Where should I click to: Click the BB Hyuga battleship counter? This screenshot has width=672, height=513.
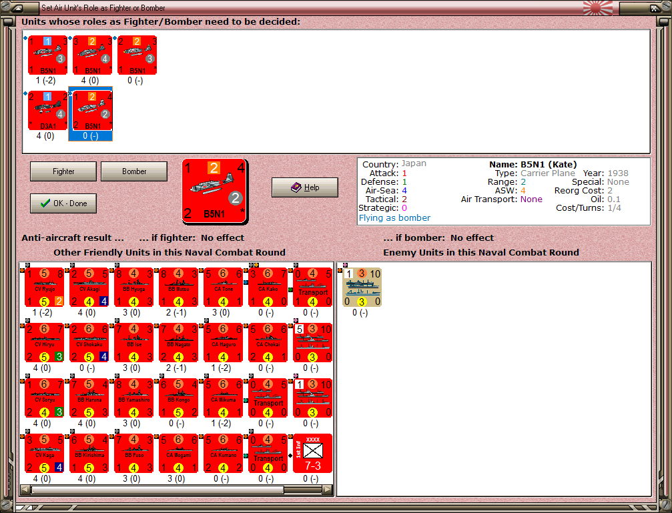click(x=134, y=287)
